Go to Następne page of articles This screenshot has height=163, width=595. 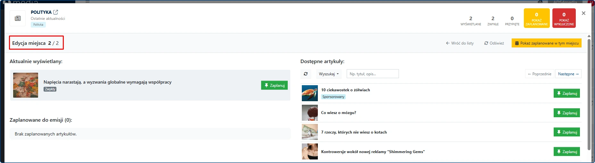[x=568, y=74]
